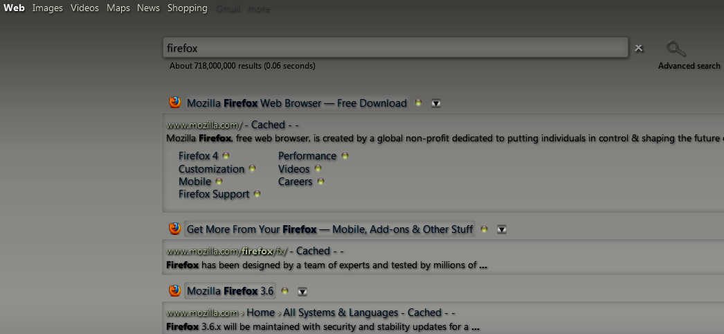
Task: Open the Mozilla Firefox 3.6 result title
Action: pyautogui.click(x=230, y=291)
